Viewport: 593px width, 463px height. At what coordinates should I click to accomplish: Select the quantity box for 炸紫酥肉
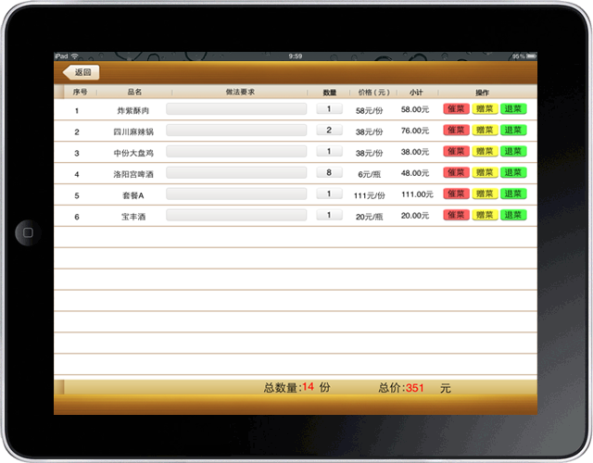tap(329, 109)
